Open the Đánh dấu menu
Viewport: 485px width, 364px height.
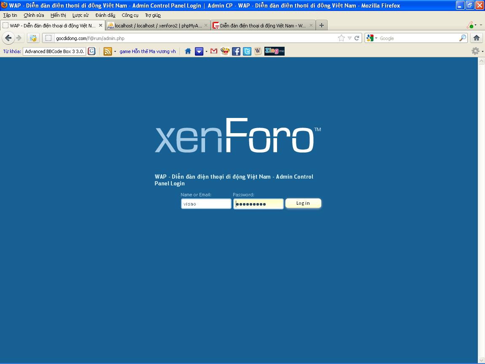[105, 15]
